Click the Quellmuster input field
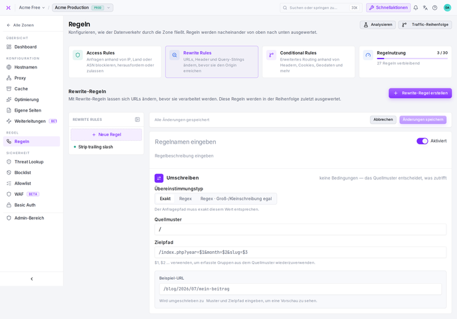This screenshot has width=457, height=319. click(x=300, y=229)
